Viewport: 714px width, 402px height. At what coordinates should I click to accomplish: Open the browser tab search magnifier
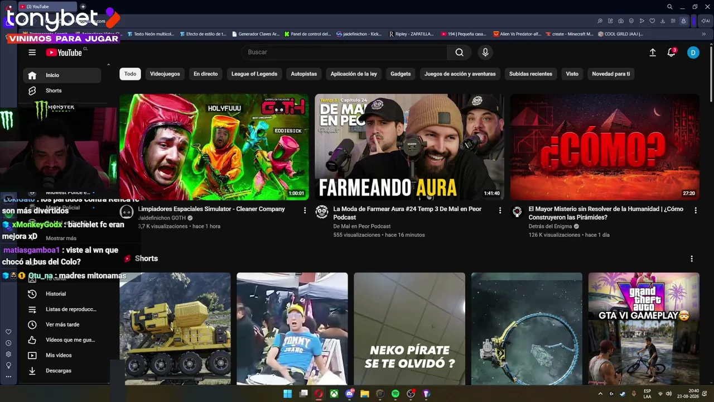670,7
